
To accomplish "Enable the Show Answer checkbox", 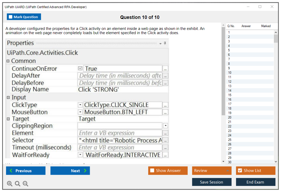I will point(152,171).
